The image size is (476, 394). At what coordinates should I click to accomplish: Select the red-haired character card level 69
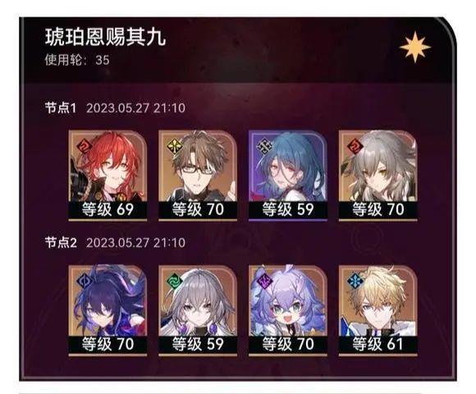point(108,176)
